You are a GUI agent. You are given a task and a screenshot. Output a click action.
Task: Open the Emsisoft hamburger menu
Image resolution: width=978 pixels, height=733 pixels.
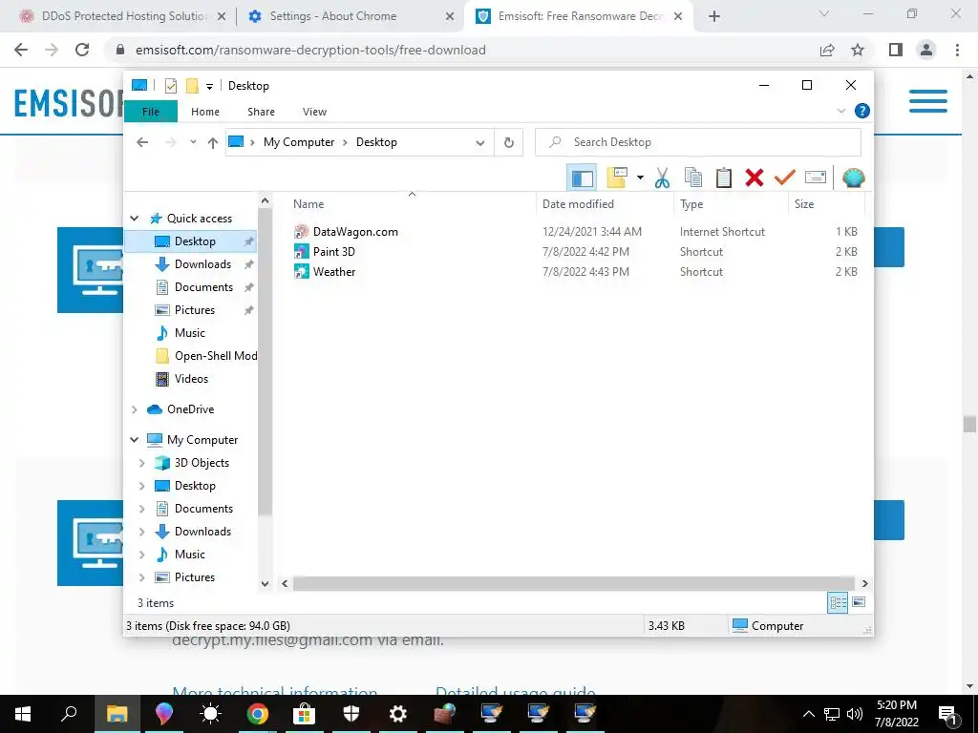928,101
